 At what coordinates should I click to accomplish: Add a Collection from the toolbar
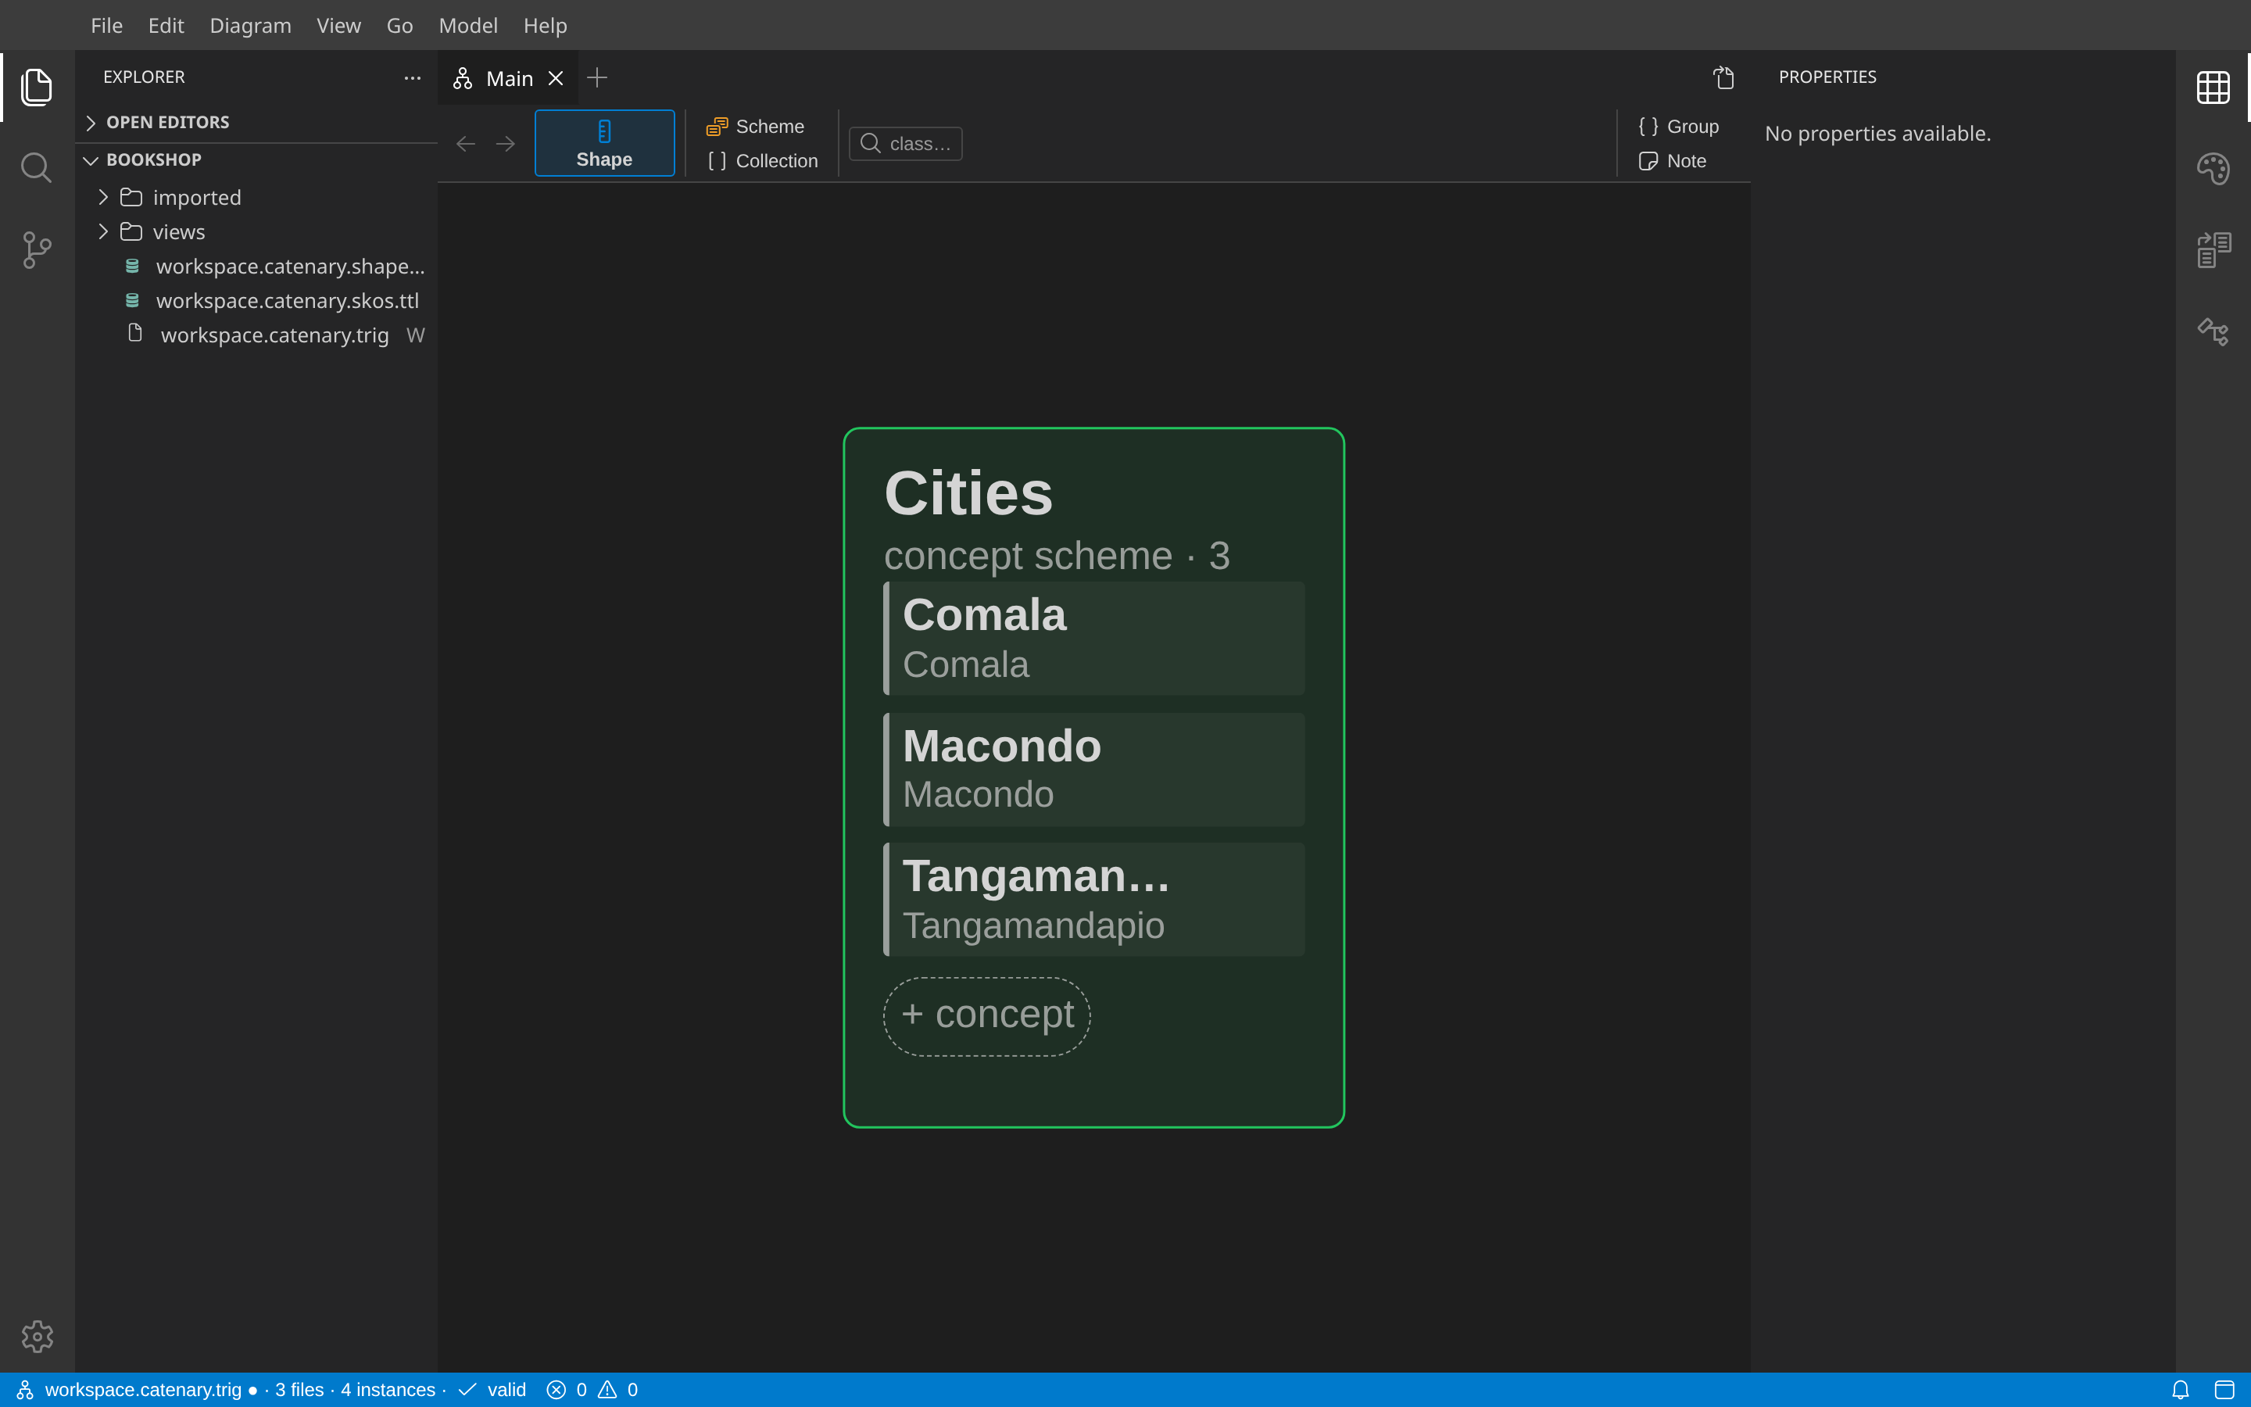763,160
